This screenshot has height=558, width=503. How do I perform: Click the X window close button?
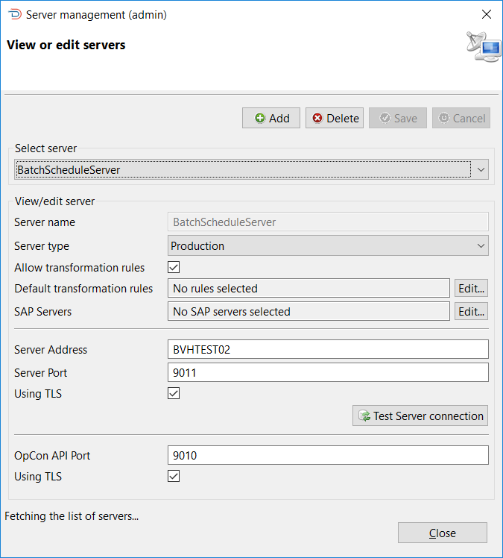click(487, 14)
